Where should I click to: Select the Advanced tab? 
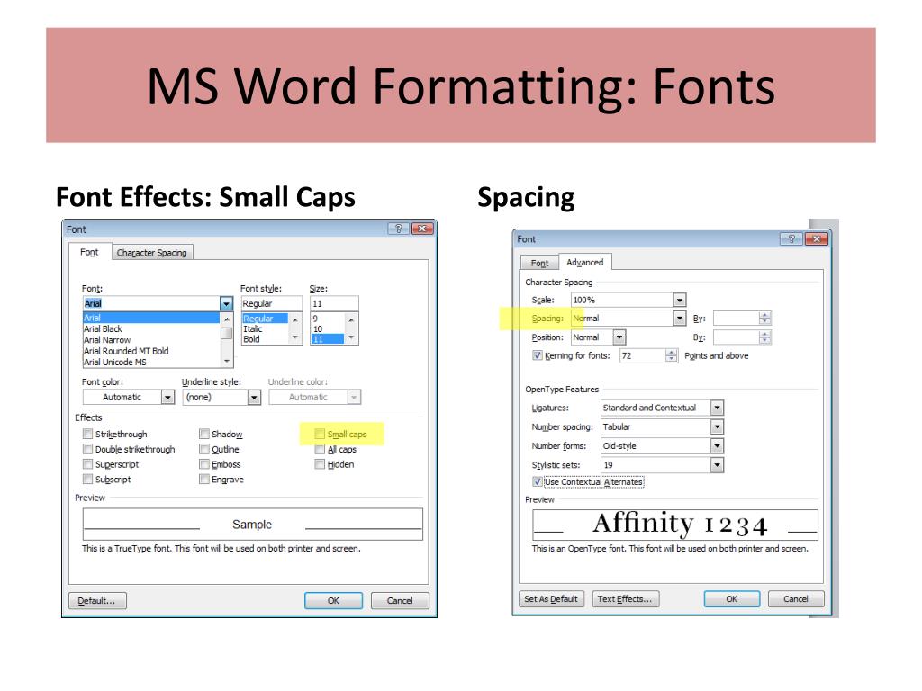click(x=584, y=262)
